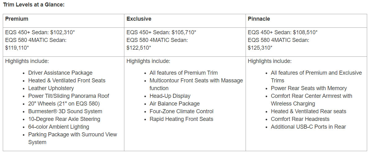Viewport: 369px width, 153px height.
Task: Click the Pinnacle EQS 450+ Sedan $108,510 price
Action: coord(282,32)
